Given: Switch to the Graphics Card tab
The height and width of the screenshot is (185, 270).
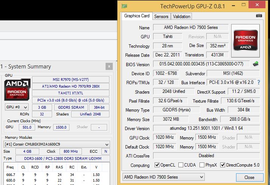Looking at the screenshot, I should click(x=137, y=16).
